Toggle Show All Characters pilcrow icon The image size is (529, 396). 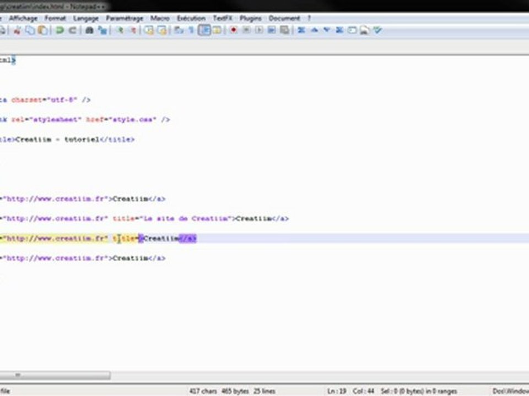(x=191, y=30)
